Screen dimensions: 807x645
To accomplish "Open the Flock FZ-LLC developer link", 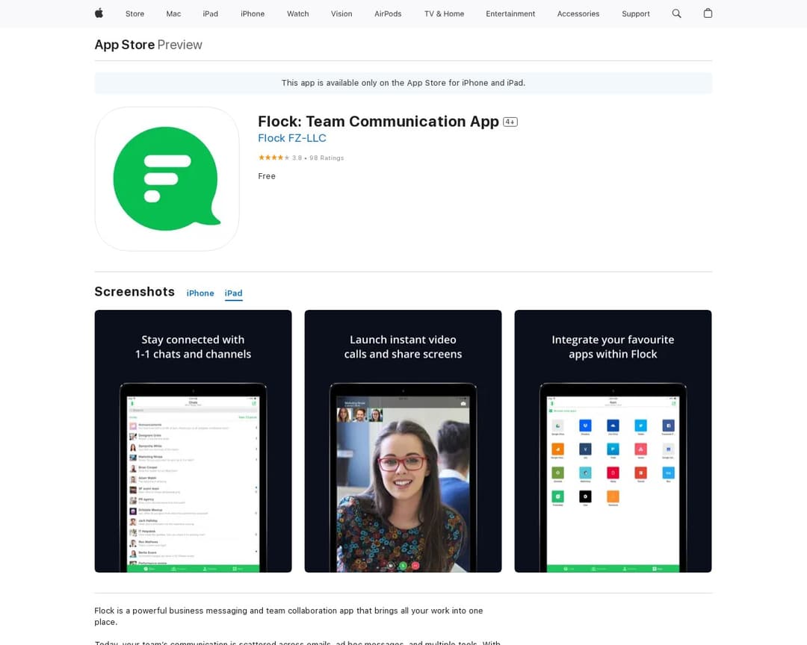I will pos(292,138).
